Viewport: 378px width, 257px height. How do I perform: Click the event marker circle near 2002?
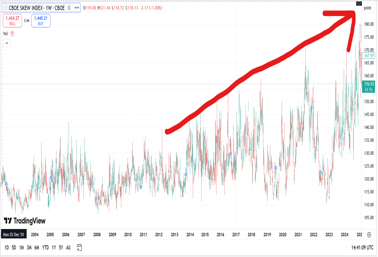(6, 183)
